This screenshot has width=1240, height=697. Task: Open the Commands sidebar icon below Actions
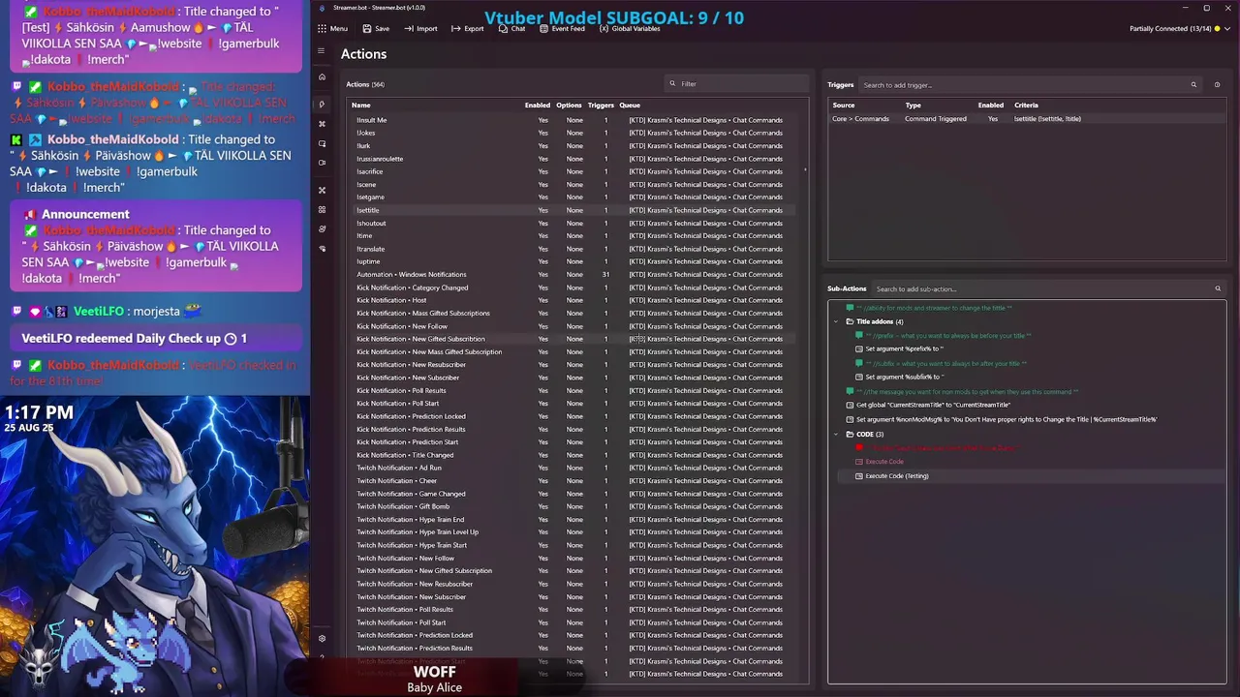point(323,124)
